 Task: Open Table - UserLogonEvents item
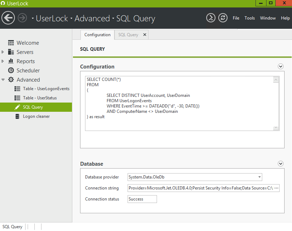pyautogui.click(x=46, y=89)
